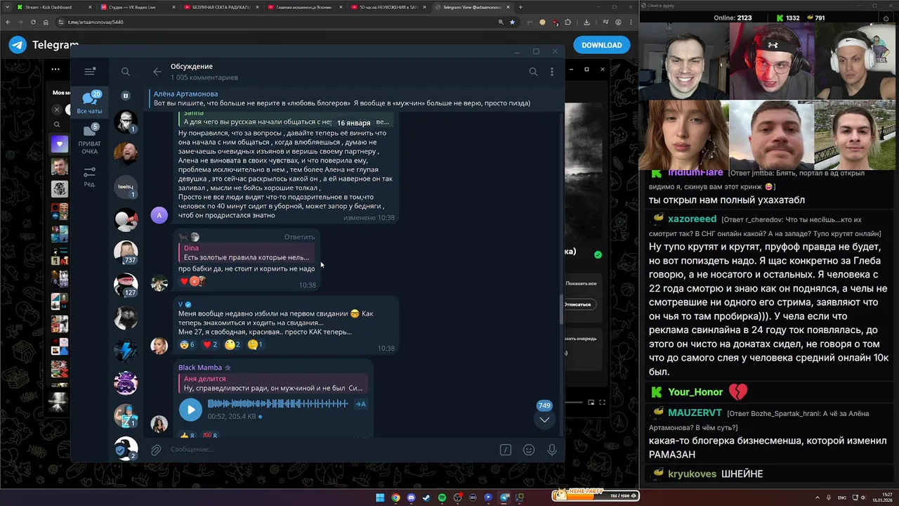Open the teelsy chat avatar
The height and width of the screenshot is (506, 899).
[x=126, y=186]
